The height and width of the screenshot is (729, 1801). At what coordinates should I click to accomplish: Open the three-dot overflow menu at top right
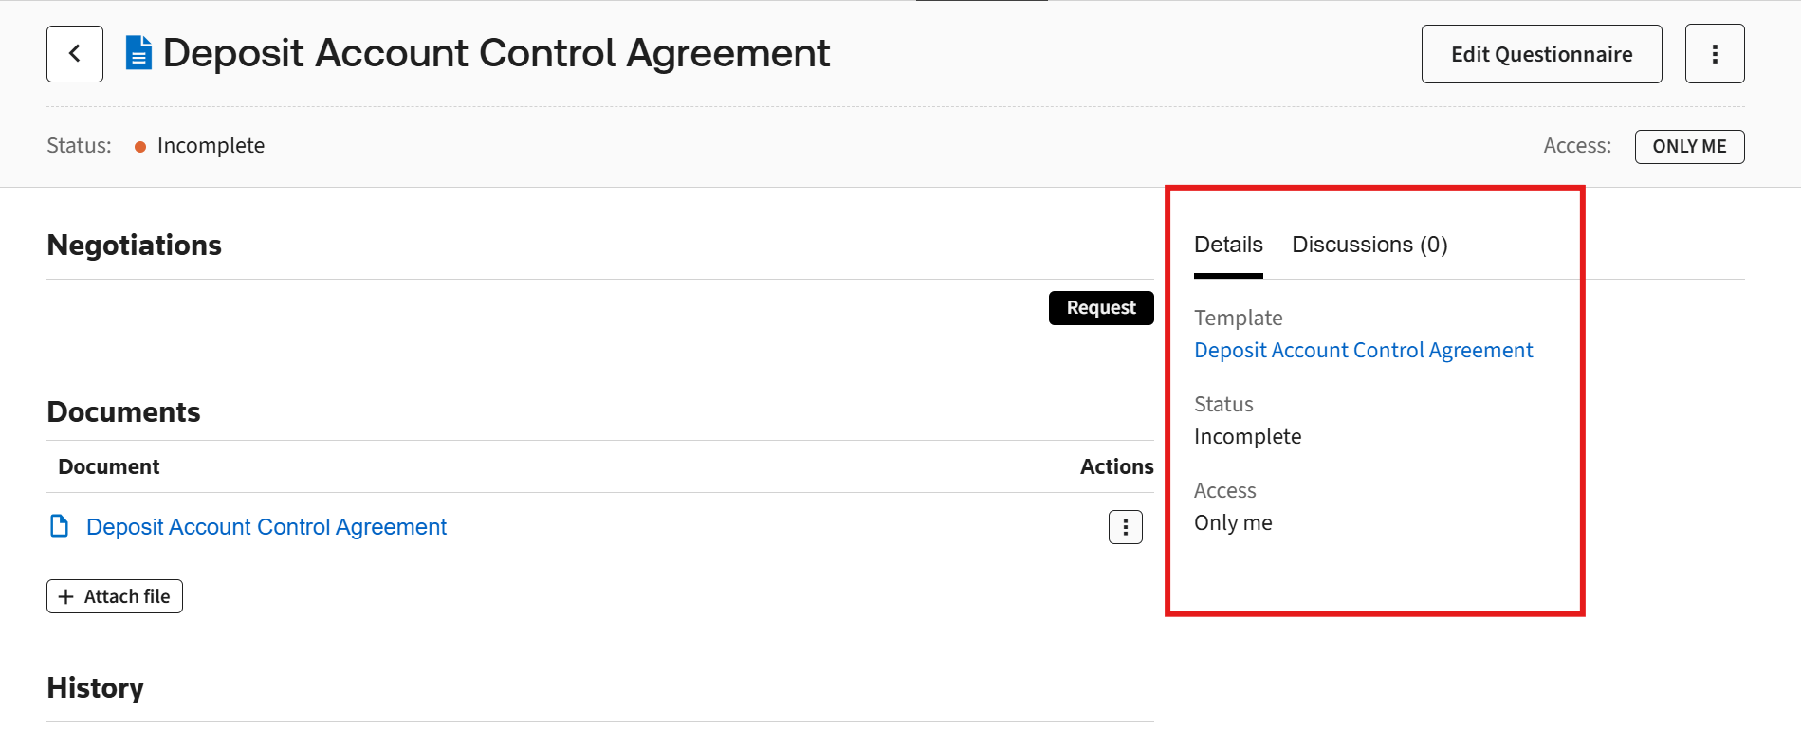coord(1715,53)
